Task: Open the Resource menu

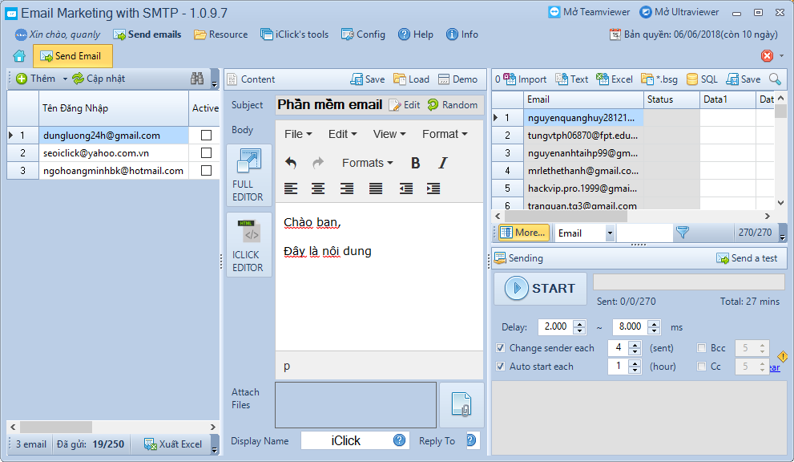Action: (221, 34)
